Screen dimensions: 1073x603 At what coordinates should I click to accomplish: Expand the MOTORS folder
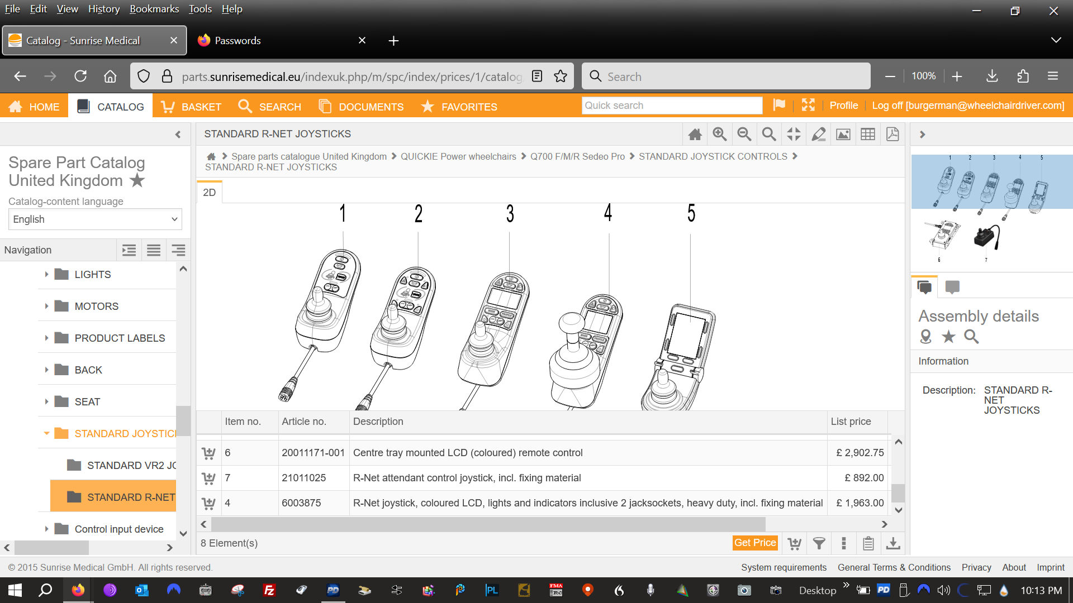[47, 306]
